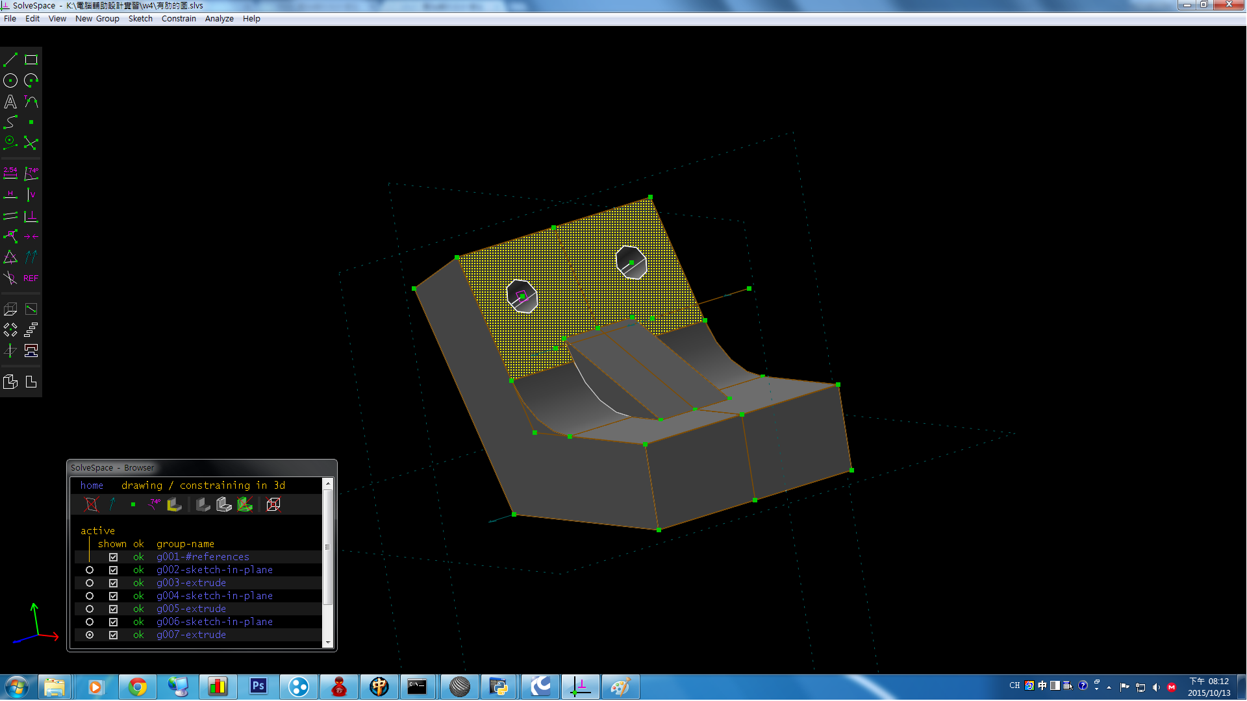
Task: Apply horizontal constraint
Action: tap(10, 194)
